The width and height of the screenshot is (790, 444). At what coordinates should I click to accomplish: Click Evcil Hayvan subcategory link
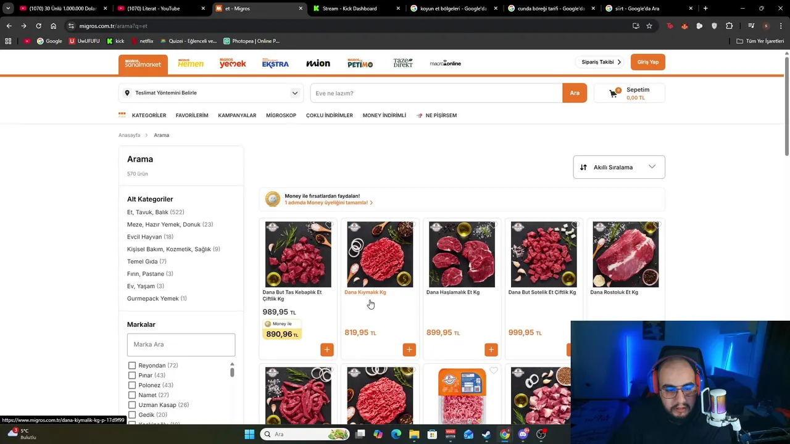point(150,237)
